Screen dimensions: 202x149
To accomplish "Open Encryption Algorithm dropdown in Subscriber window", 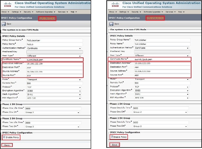I will pos(162,90).
